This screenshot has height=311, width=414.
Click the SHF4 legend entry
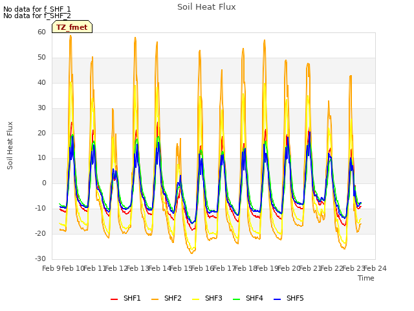click(x=248, y=298)
